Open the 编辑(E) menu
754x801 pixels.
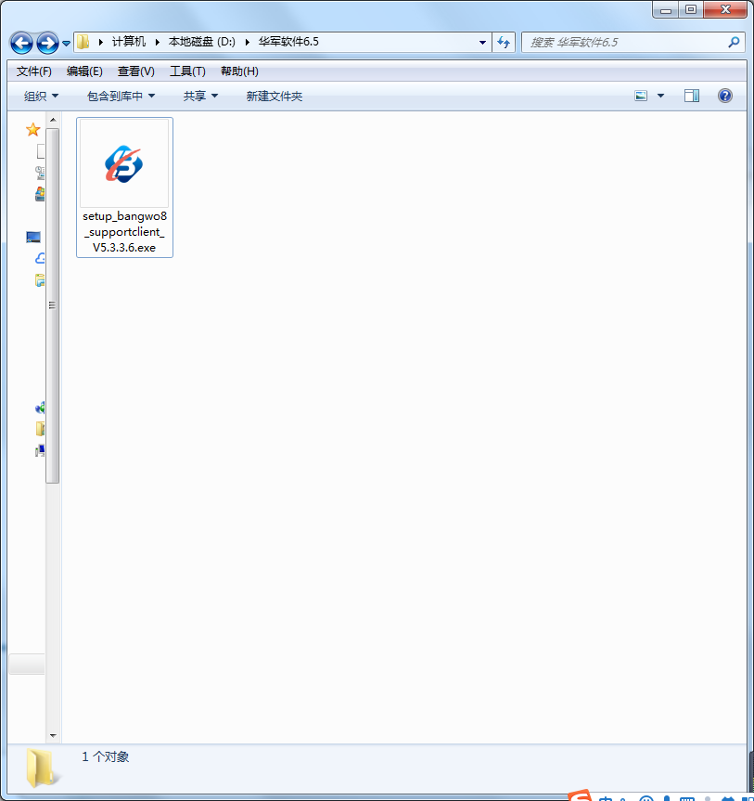tap(84, 71)
